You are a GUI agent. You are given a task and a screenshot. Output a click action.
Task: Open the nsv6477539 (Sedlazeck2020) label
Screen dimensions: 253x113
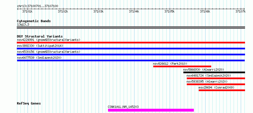(39, 58)
